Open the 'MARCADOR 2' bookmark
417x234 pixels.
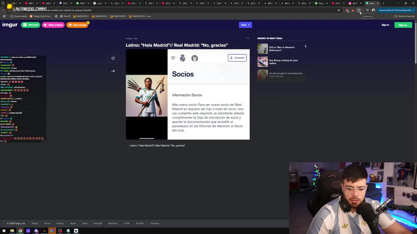(100, 16)
